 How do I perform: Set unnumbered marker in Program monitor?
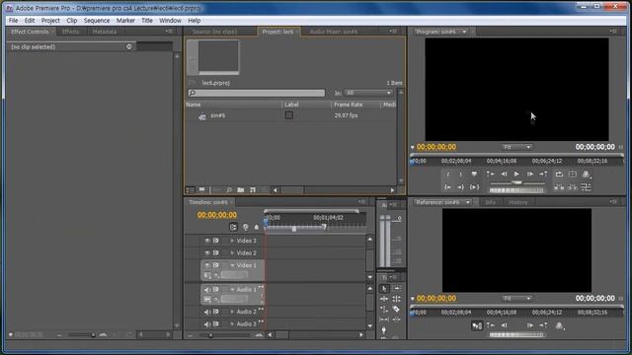(x=474, y=175)
